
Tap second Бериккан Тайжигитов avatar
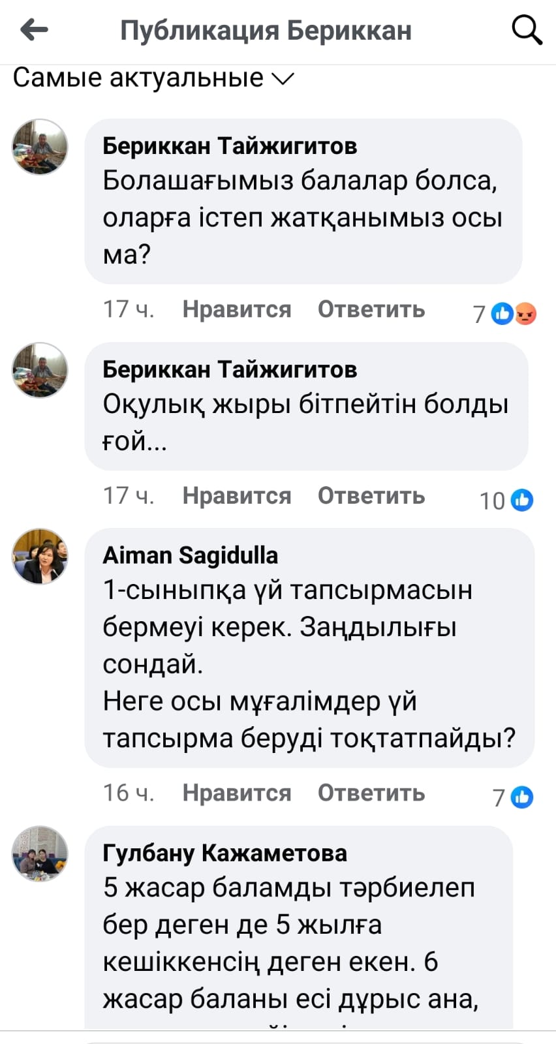[40, 370]
